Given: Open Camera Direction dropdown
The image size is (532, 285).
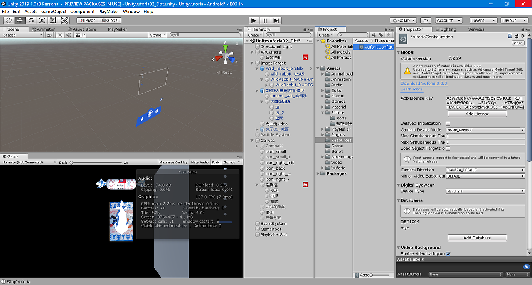Looking at the screenshot, I should (485, 170).
